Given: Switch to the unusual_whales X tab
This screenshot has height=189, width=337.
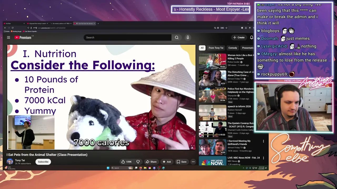Looking at the screenshot, I should coord(61,23).
